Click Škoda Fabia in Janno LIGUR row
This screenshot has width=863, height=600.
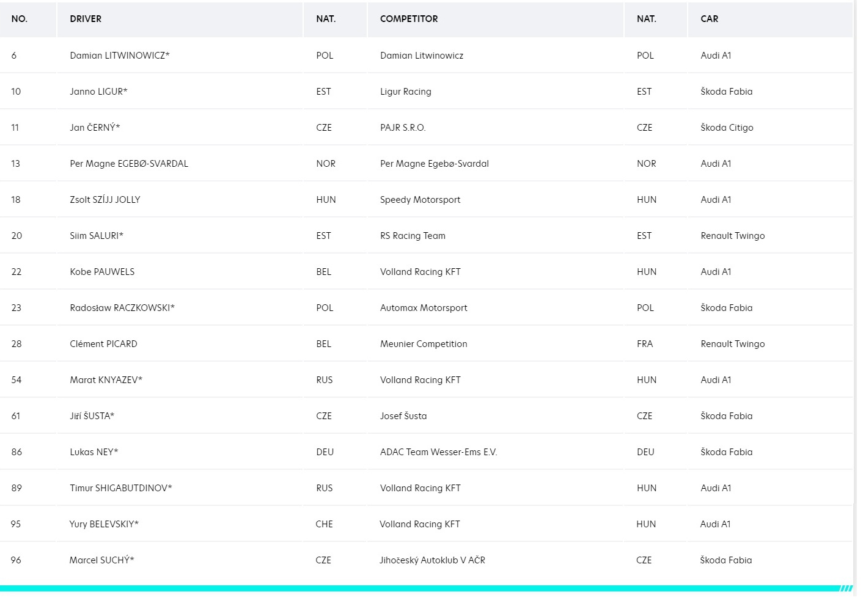(x=727, y=92)
